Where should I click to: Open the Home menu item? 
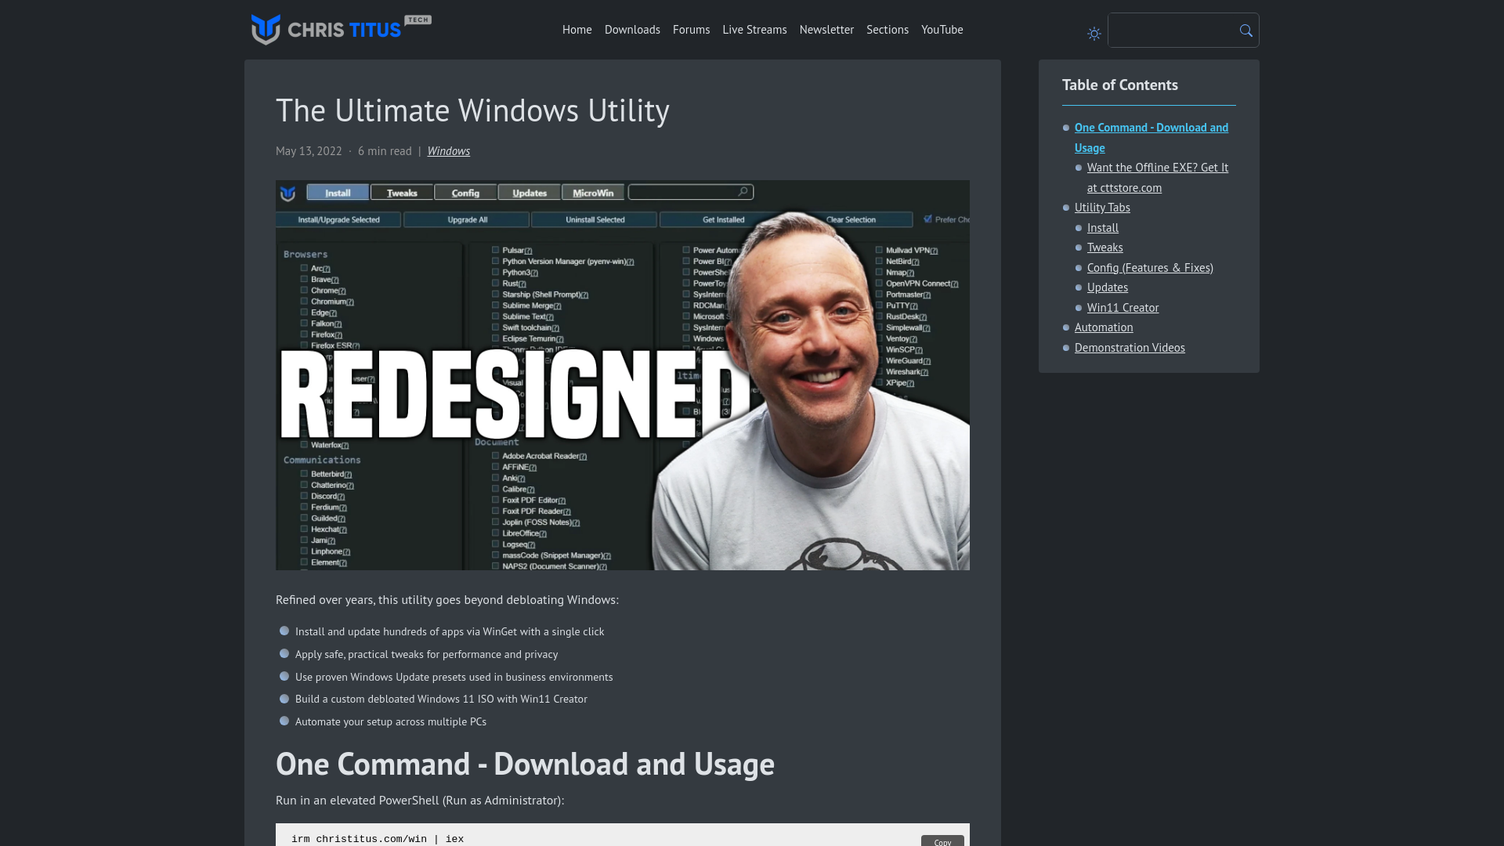tap(577, 30)
